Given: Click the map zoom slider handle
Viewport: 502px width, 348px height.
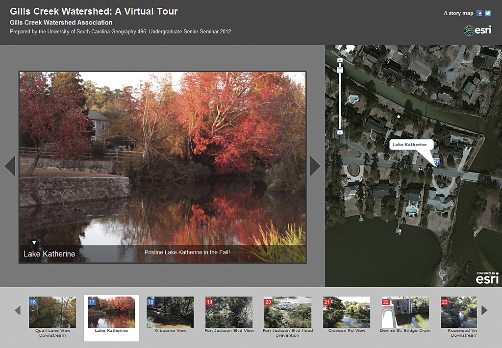Looking at the screenshot, I should (x=340, y=70).
